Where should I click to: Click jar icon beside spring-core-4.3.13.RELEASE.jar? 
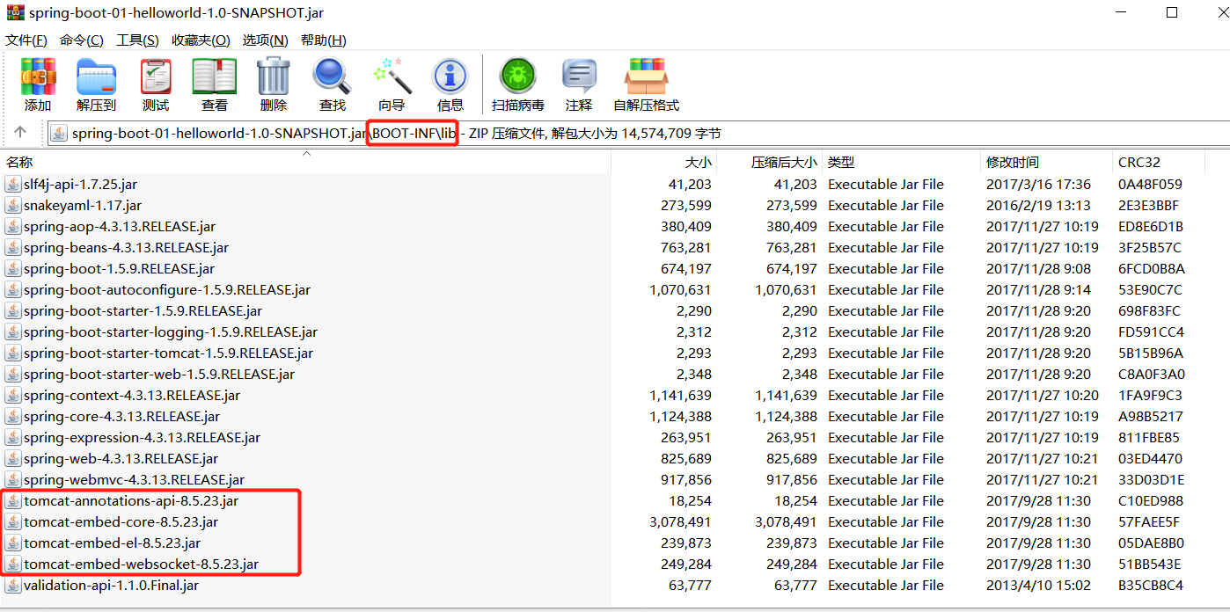(12, 417)
